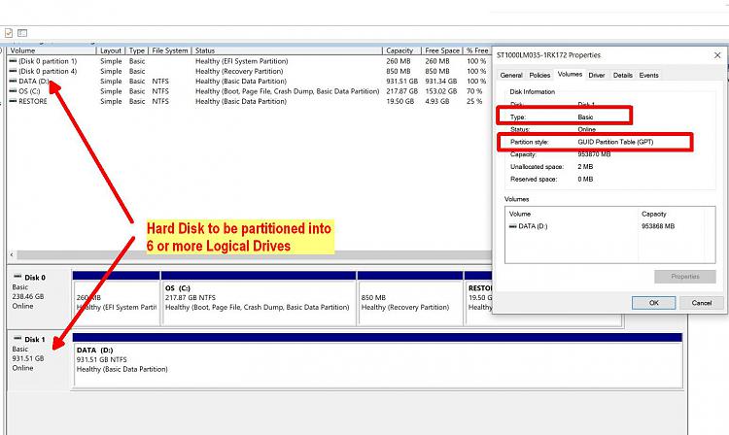Select the Volumes tab

point(570,74)
